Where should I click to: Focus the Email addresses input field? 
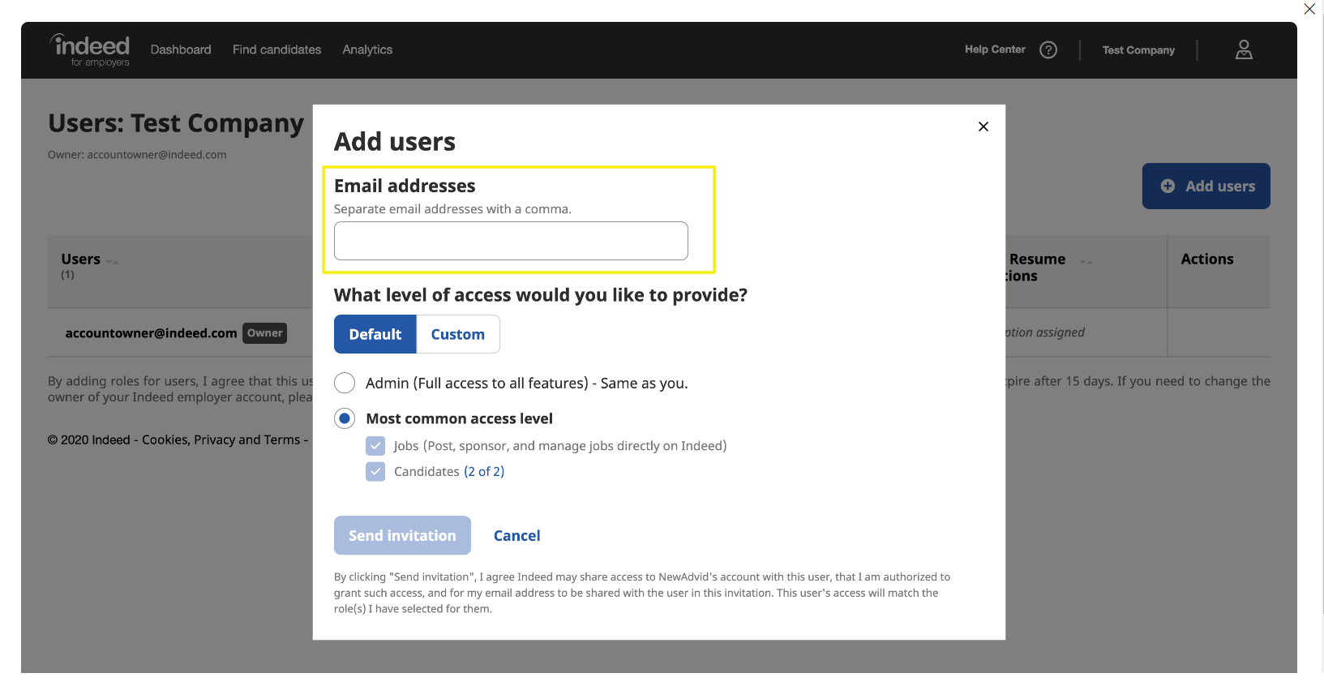(511, 241)
